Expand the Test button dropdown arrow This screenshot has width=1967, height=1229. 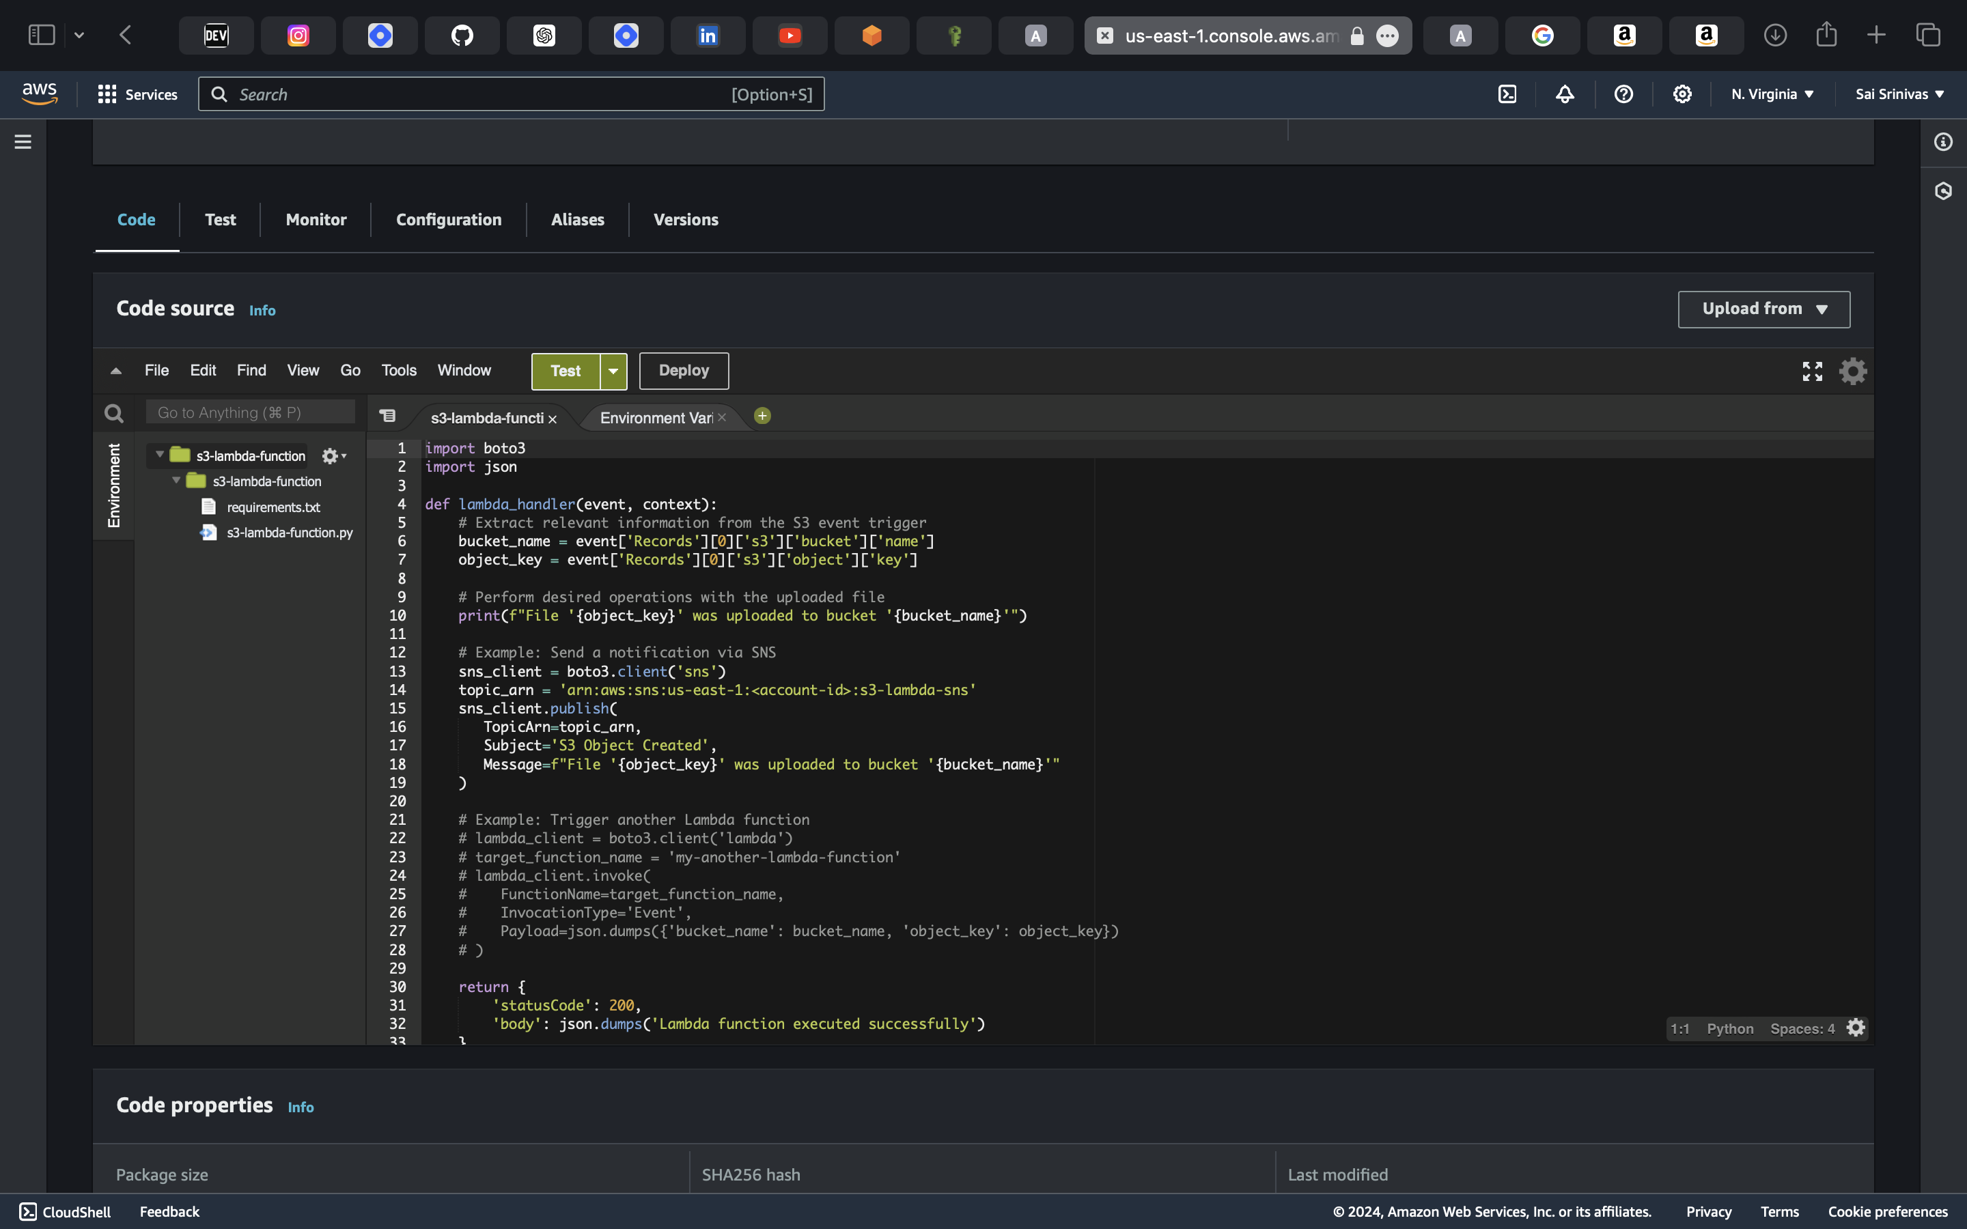pos(614,371)
